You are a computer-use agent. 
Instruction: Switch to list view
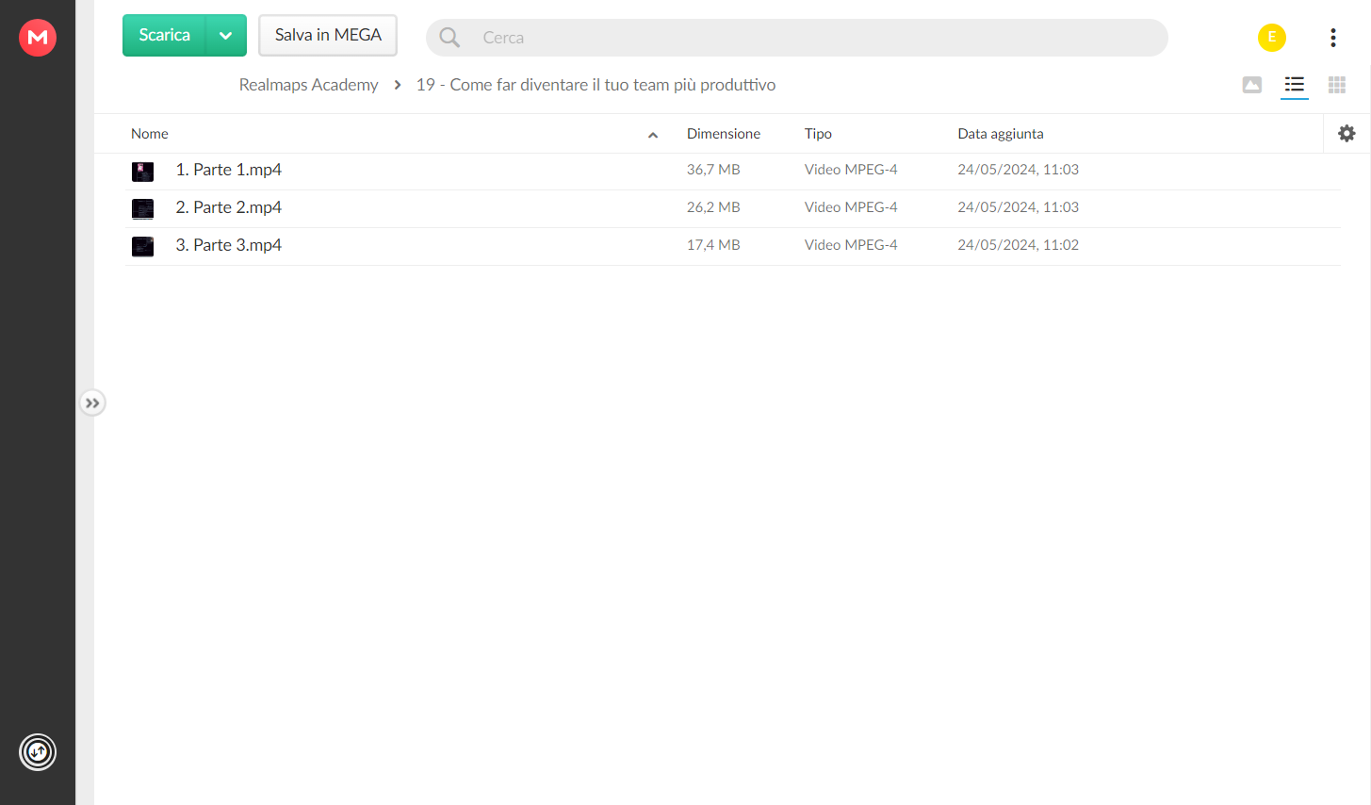(x=1295, y=85)
